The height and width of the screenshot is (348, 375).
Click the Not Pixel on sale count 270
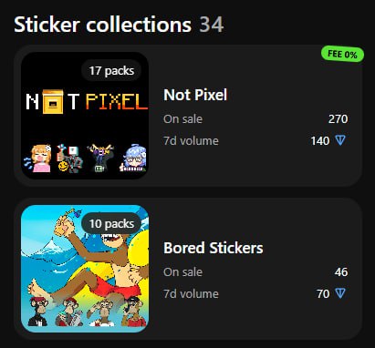click(338, 118)
